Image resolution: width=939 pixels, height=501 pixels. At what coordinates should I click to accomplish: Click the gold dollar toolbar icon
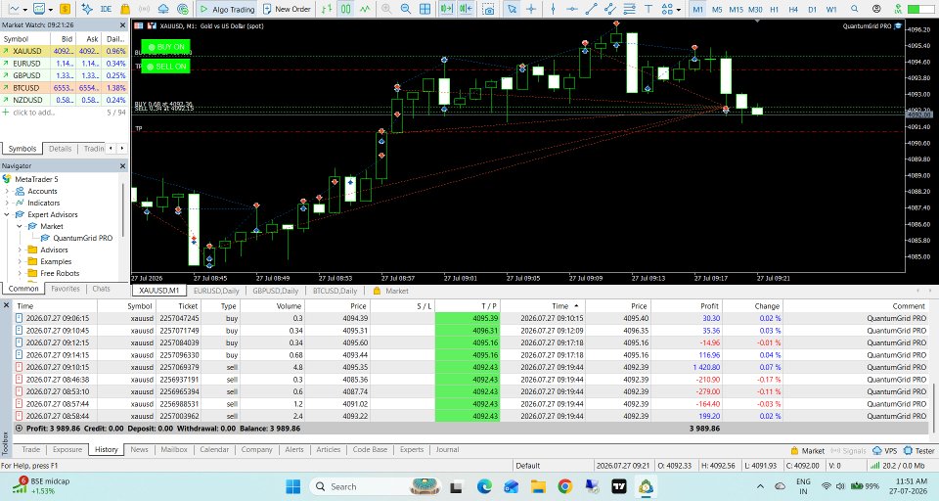tap(65, 9)
